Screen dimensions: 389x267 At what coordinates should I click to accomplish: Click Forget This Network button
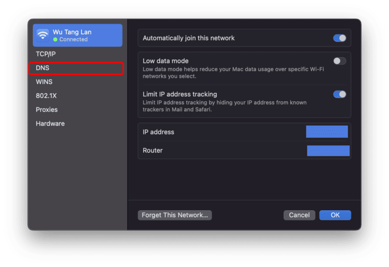(x=175, y=215)
